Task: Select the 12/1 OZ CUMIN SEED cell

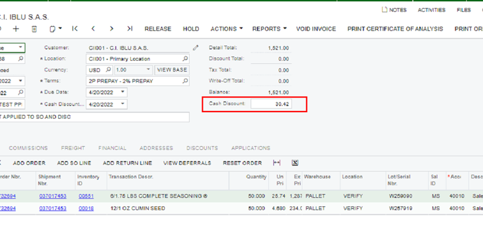Action: [168, 209]
